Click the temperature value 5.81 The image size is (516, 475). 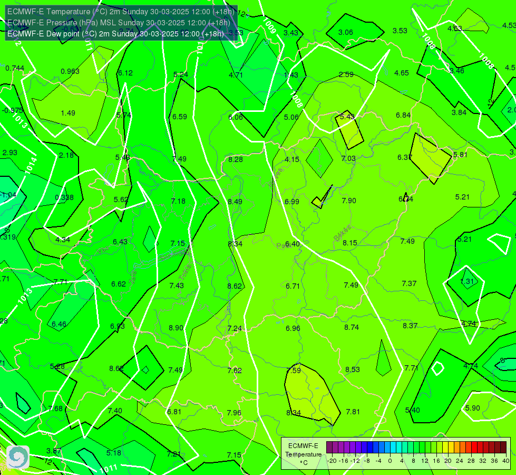460,155
